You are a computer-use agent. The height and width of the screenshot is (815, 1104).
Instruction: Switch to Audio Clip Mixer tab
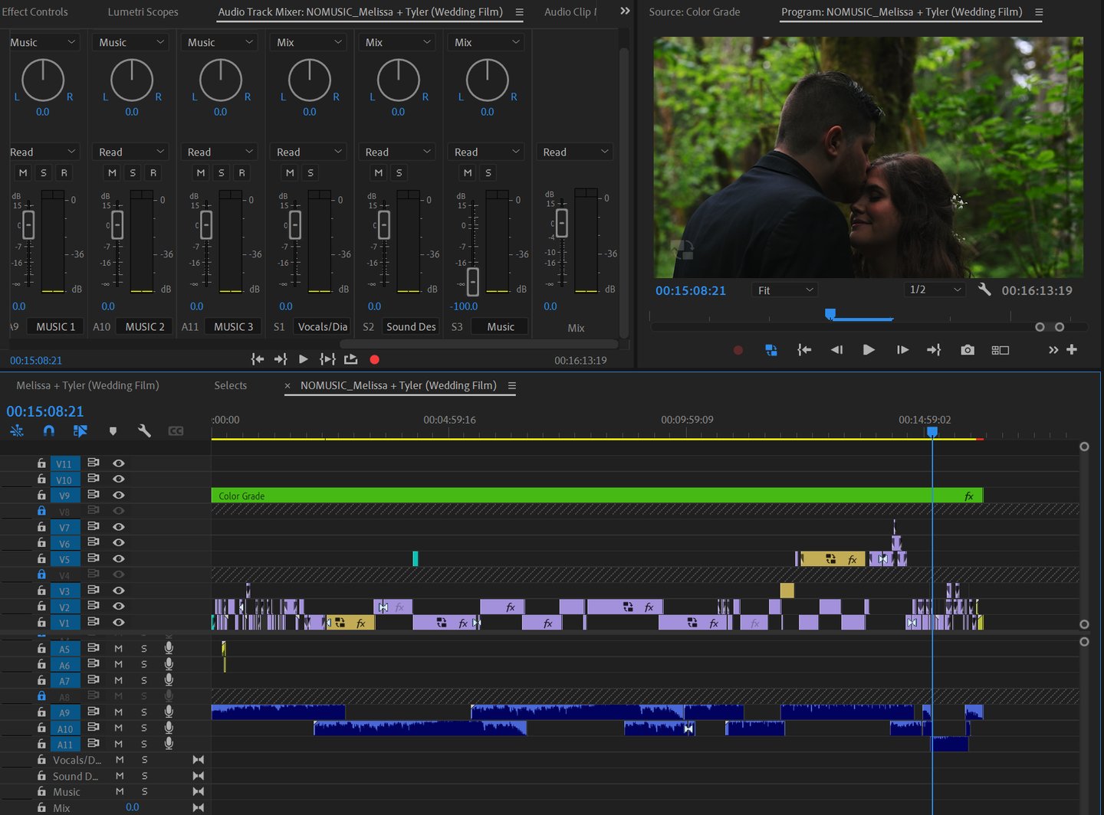click(570, 12)
